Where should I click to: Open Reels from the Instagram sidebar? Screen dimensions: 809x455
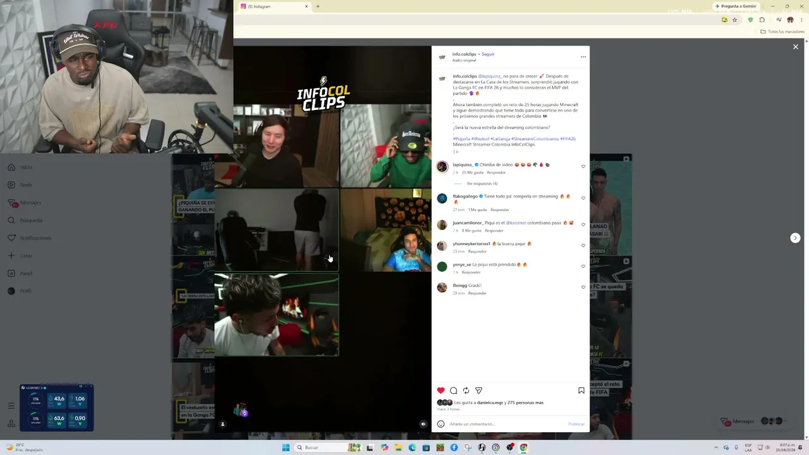(21, 185)
